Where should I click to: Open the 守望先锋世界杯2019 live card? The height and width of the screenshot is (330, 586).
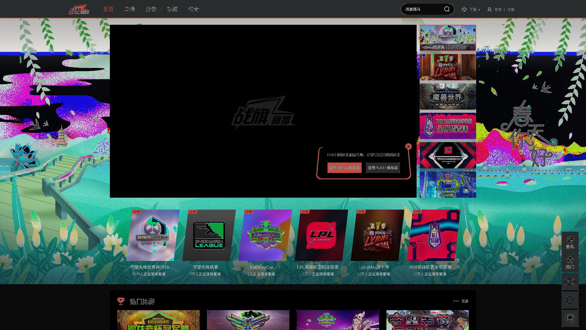(153, 235)
